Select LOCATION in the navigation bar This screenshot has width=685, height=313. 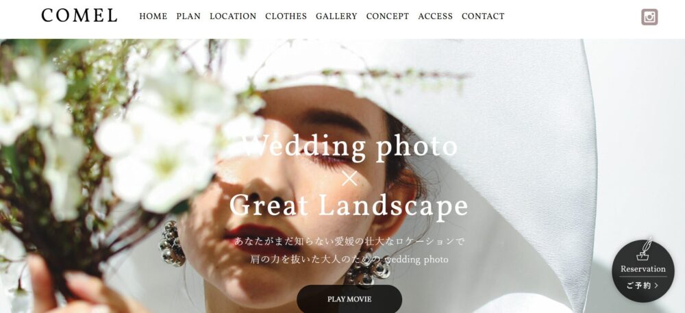[233, 16]
